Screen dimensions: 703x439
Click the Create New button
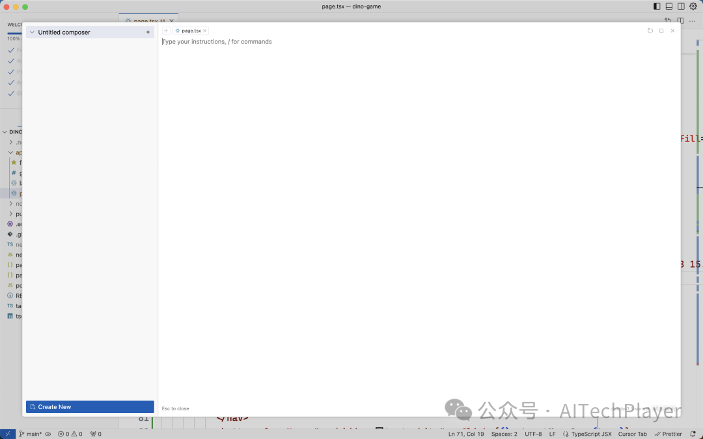[90, 407]
